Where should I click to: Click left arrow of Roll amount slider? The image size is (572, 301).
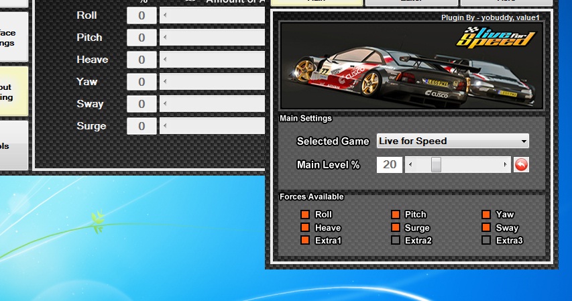pyautogui.click(x=165, y=15)
